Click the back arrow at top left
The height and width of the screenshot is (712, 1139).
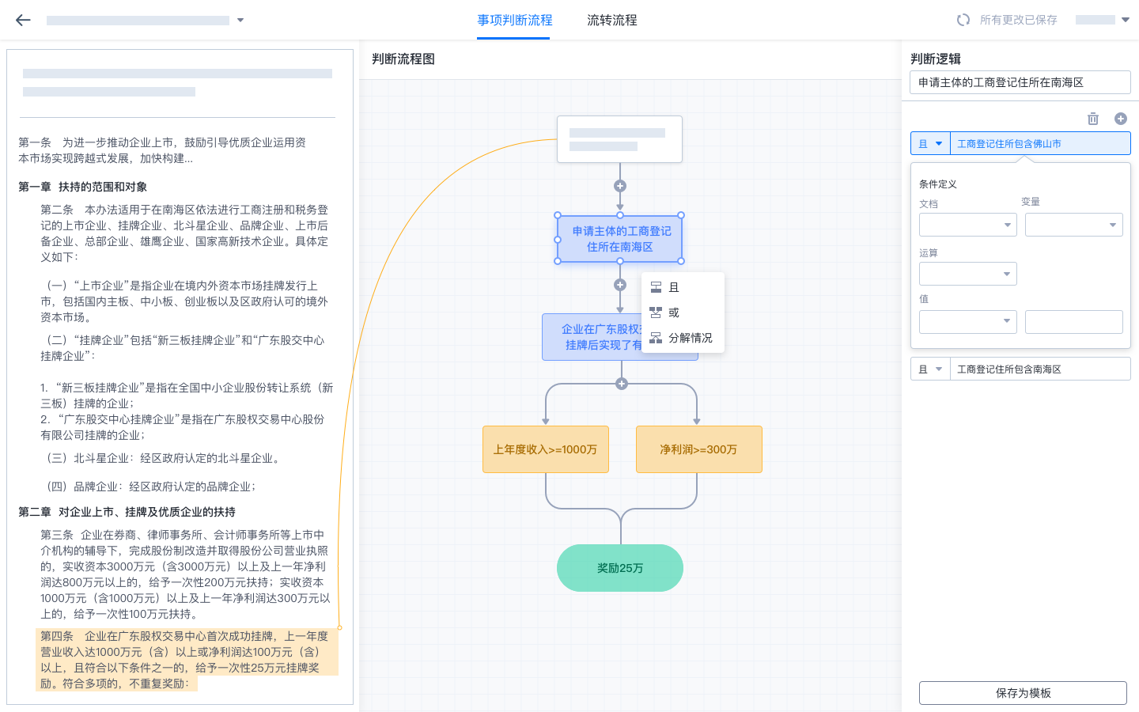23,20
